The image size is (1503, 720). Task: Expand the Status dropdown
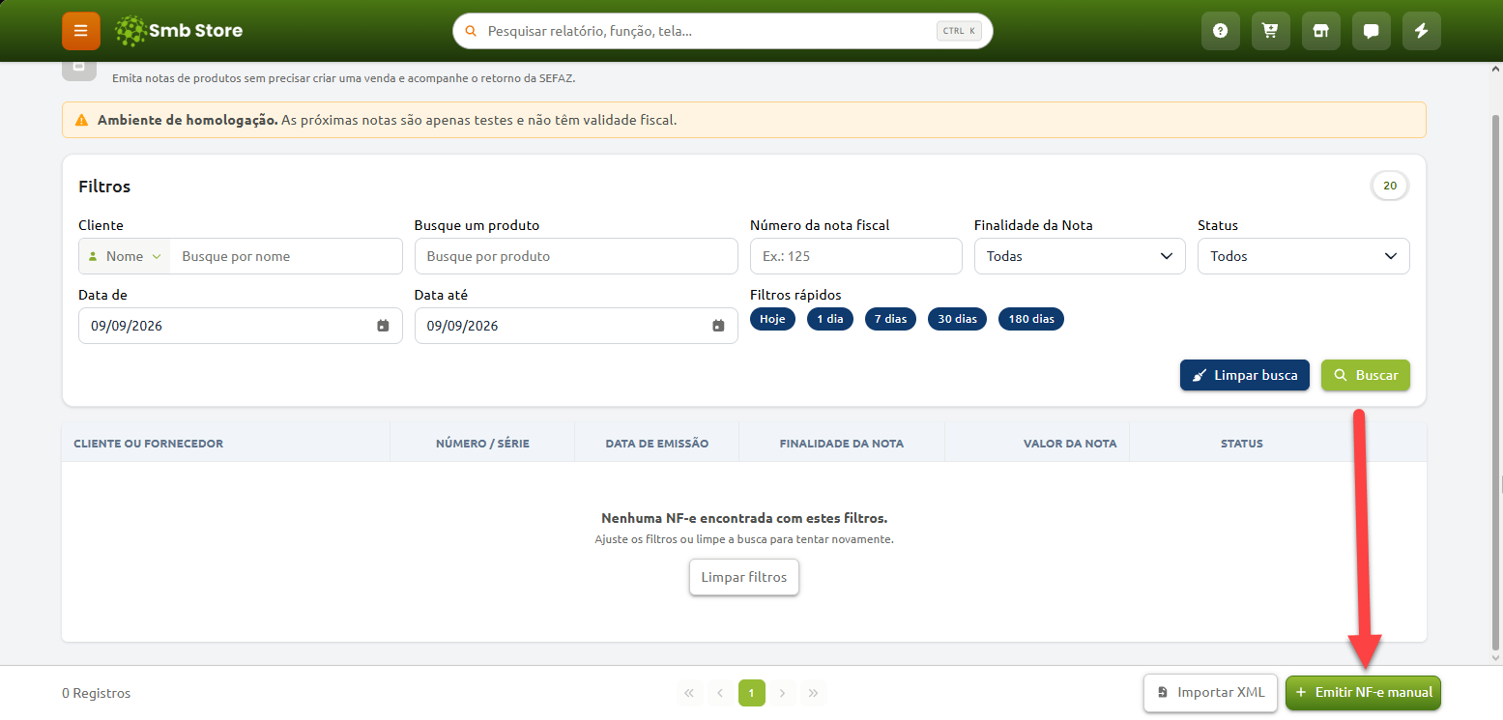pos(1304,256)
